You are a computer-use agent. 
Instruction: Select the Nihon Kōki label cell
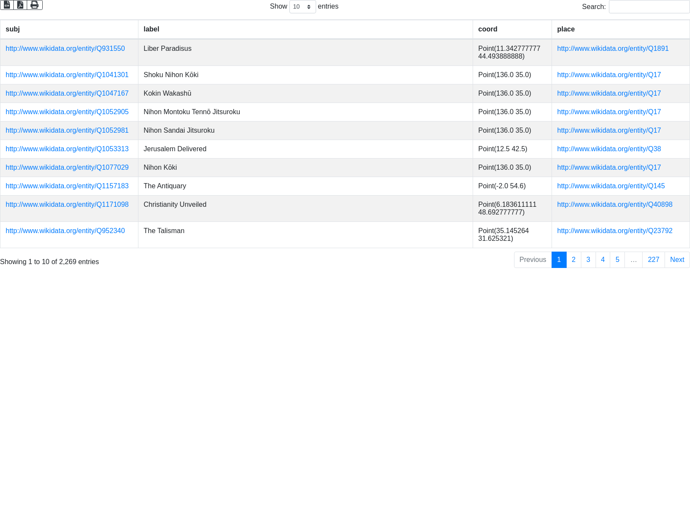(305, 168)
